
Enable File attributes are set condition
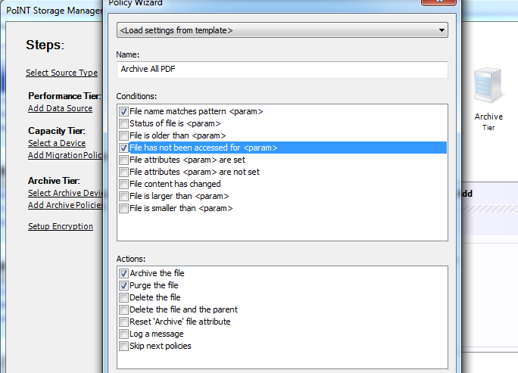click(x=123, y=160)
